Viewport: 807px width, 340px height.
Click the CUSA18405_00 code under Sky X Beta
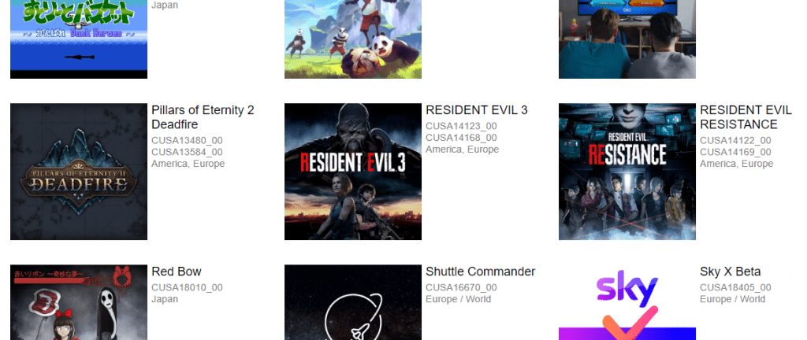735,287
